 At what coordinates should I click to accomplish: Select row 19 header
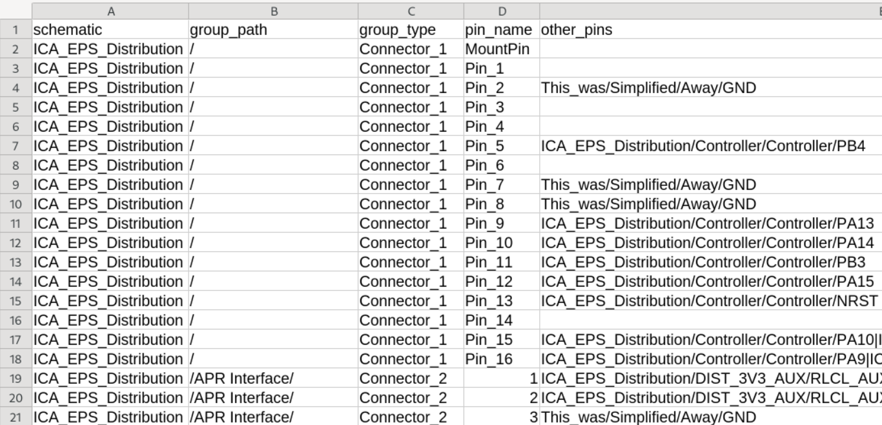15,378
